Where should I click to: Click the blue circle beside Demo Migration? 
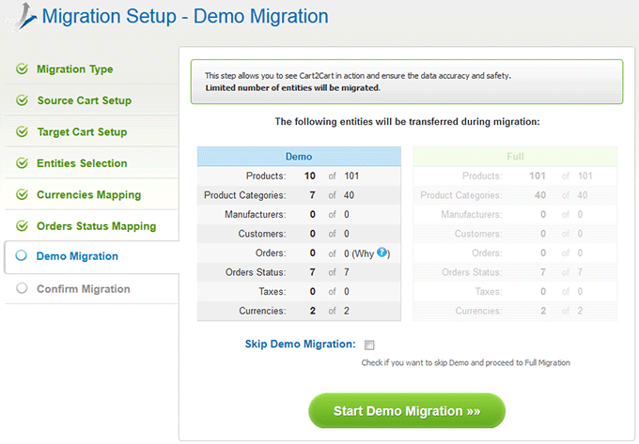pos(22,255)
